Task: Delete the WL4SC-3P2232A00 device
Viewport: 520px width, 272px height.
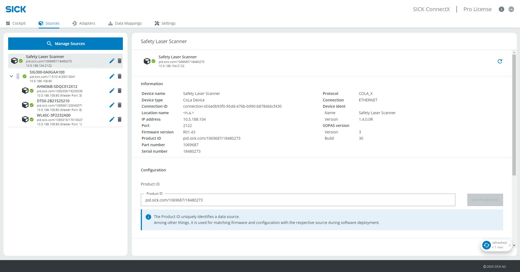Action: (120, 119)
